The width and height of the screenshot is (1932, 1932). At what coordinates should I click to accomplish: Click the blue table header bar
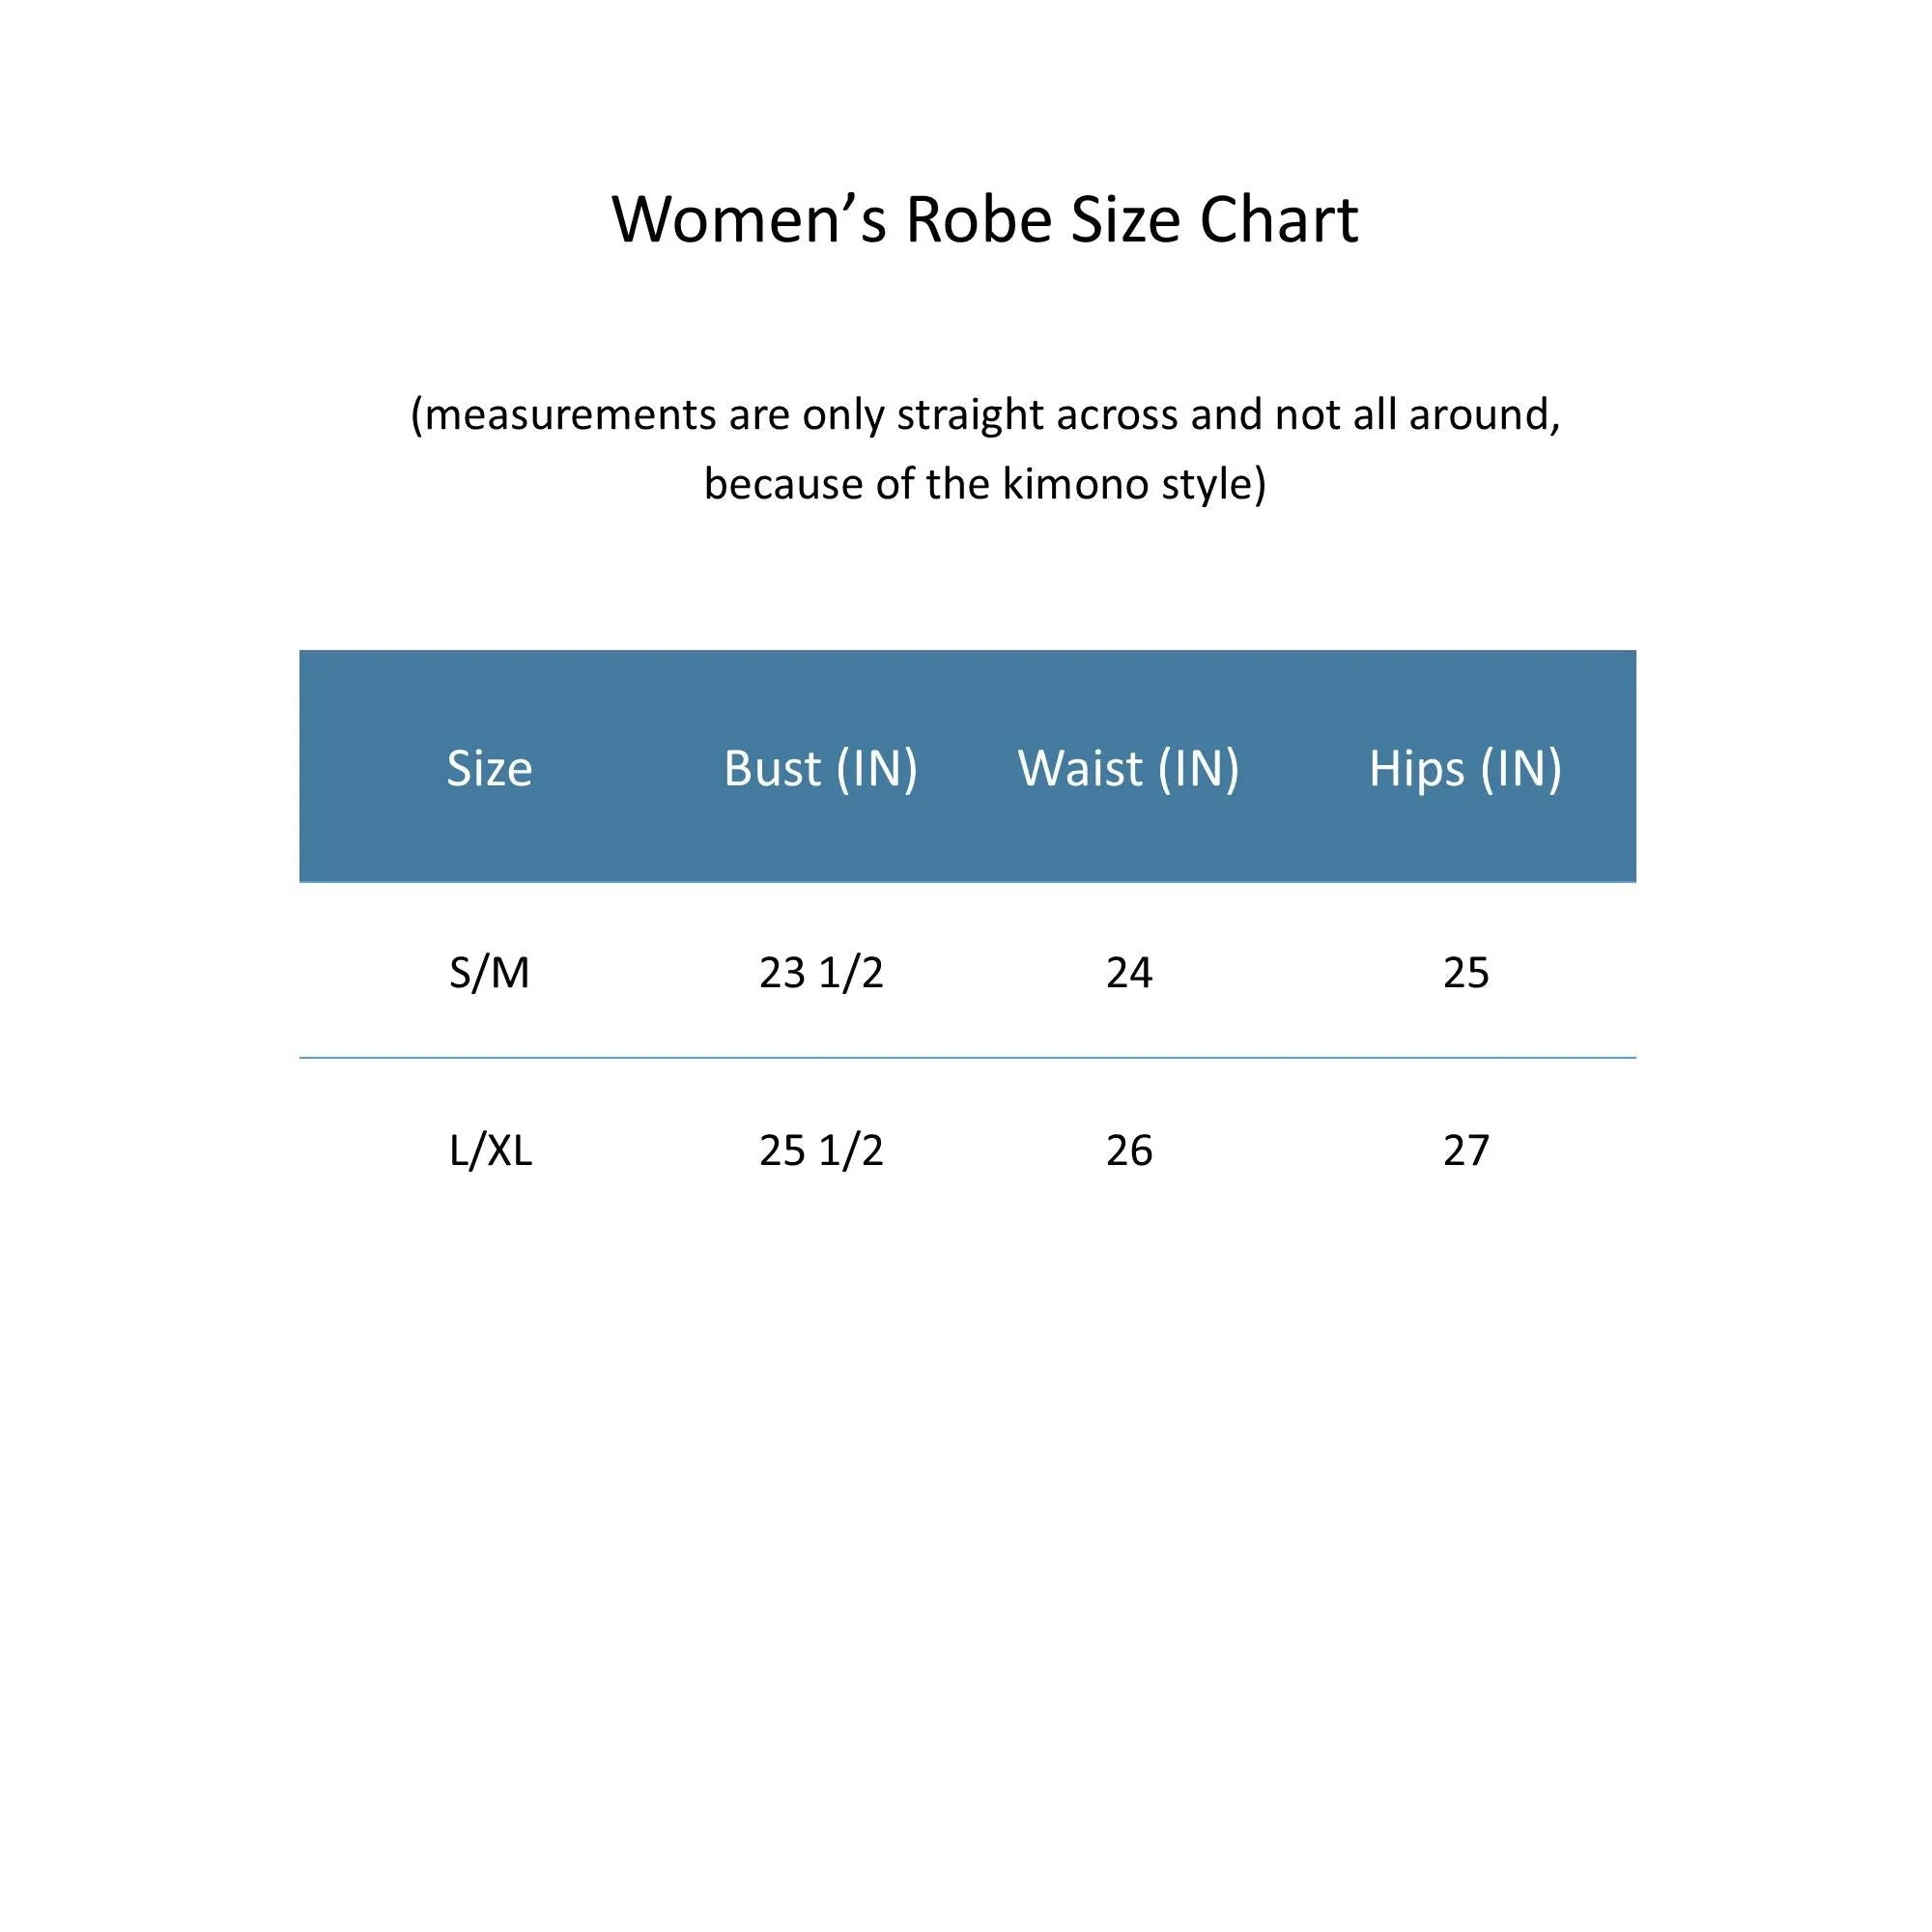click(967, 766)
